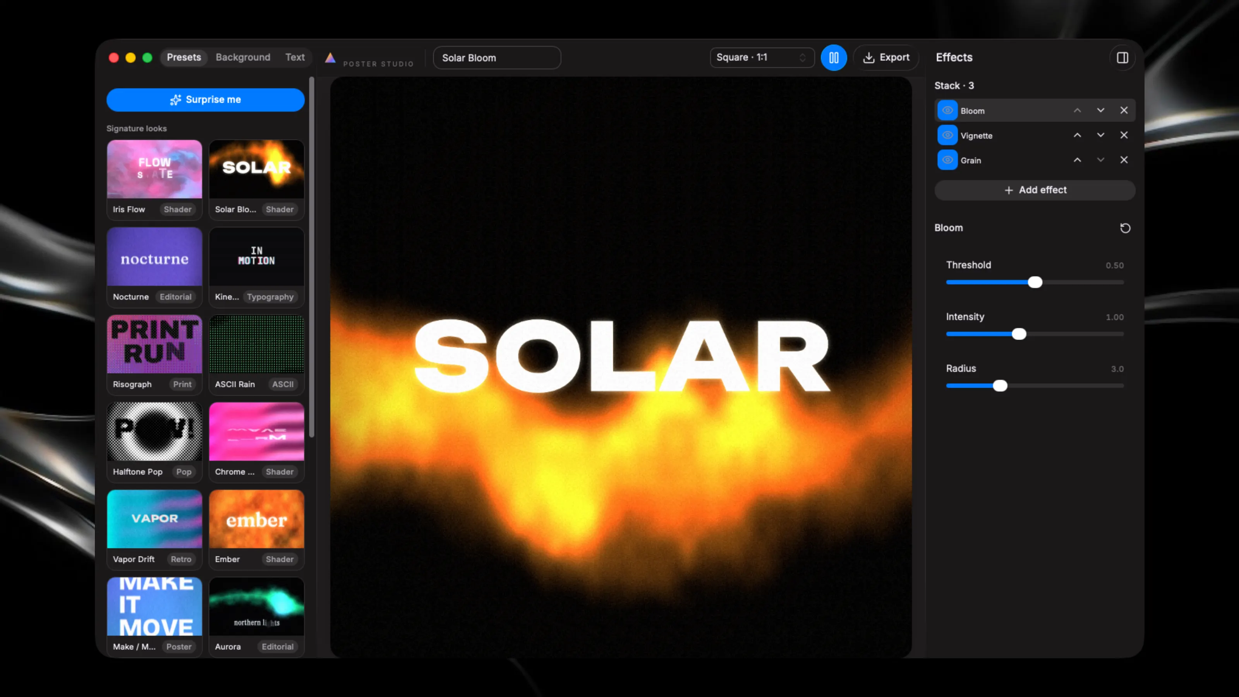Click the Stack · 3 heading

point(954,86)
